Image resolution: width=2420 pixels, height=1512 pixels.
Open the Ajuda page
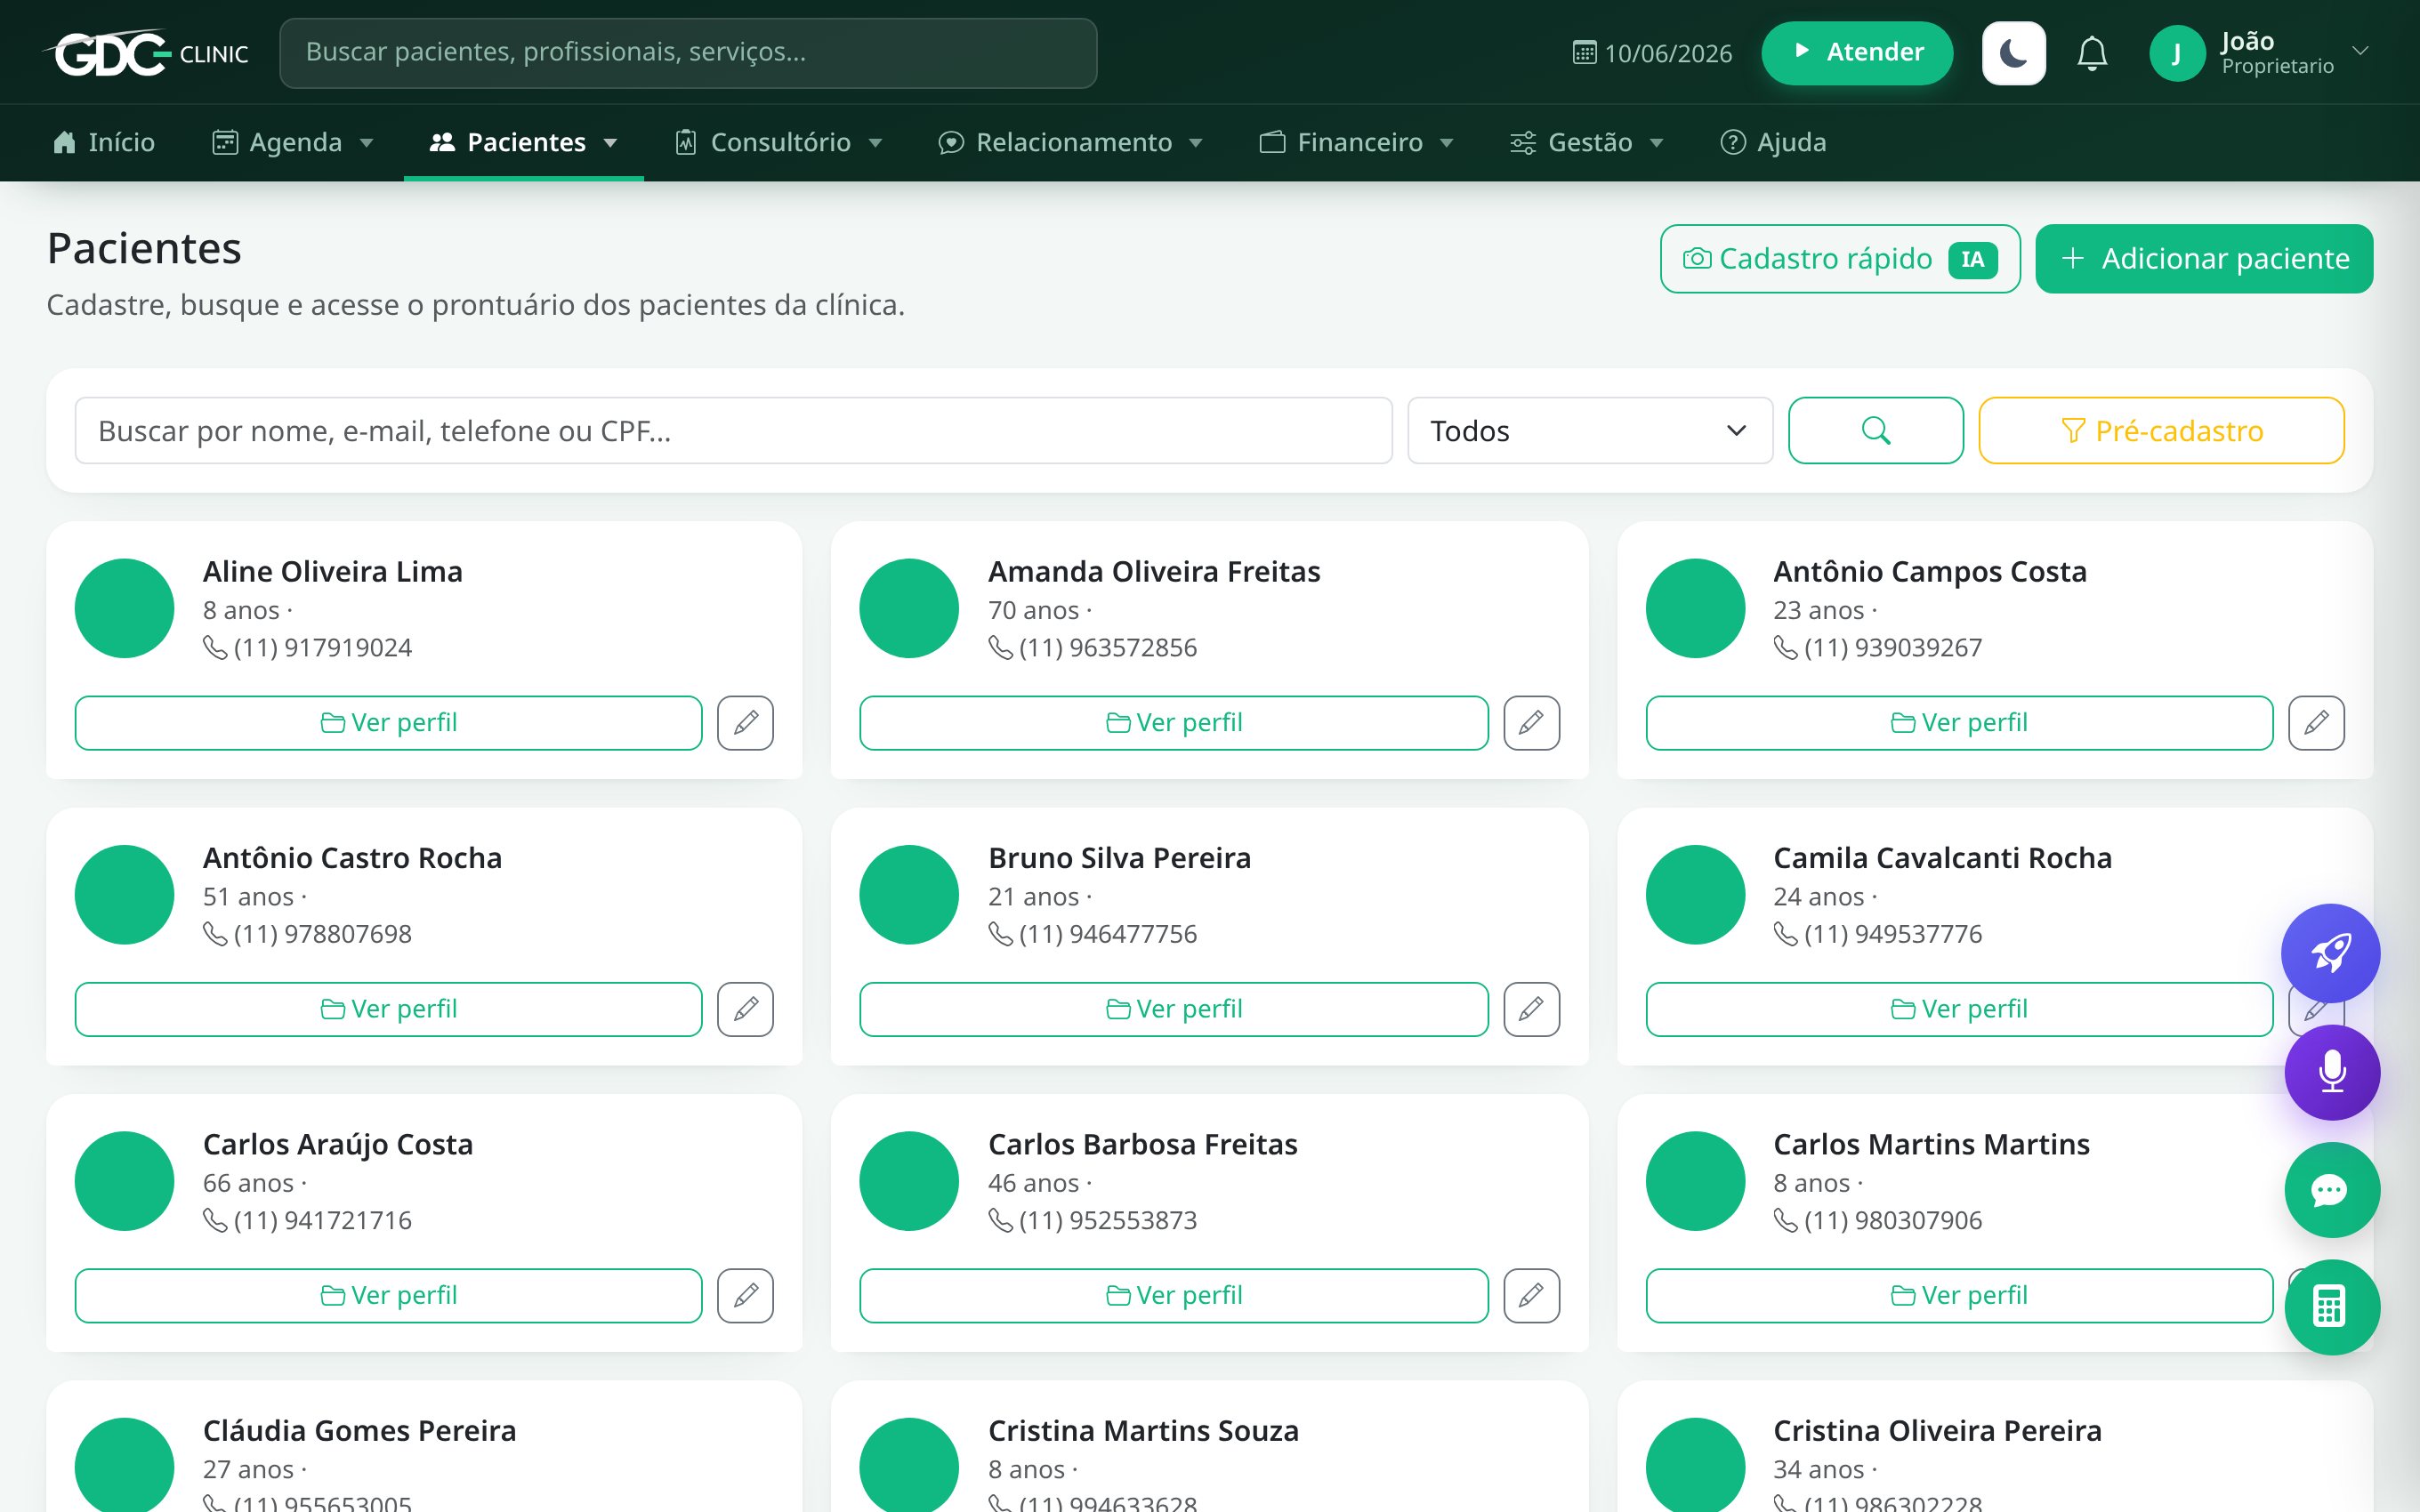1772,142
